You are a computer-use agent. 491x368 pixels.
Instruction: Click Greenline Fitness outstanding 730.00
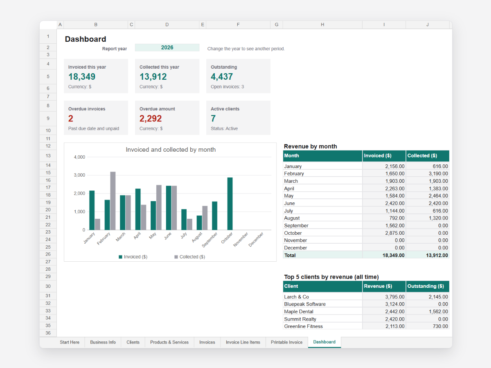(428, 326)
